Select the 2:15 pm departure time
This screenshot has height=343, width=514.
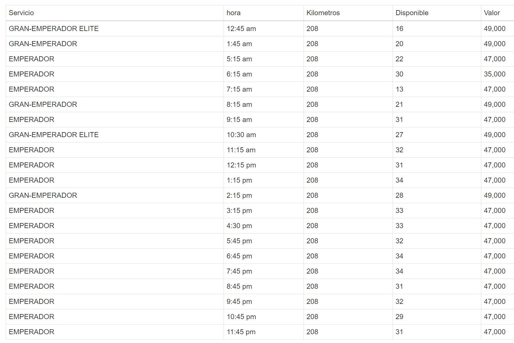coord(239,195)
